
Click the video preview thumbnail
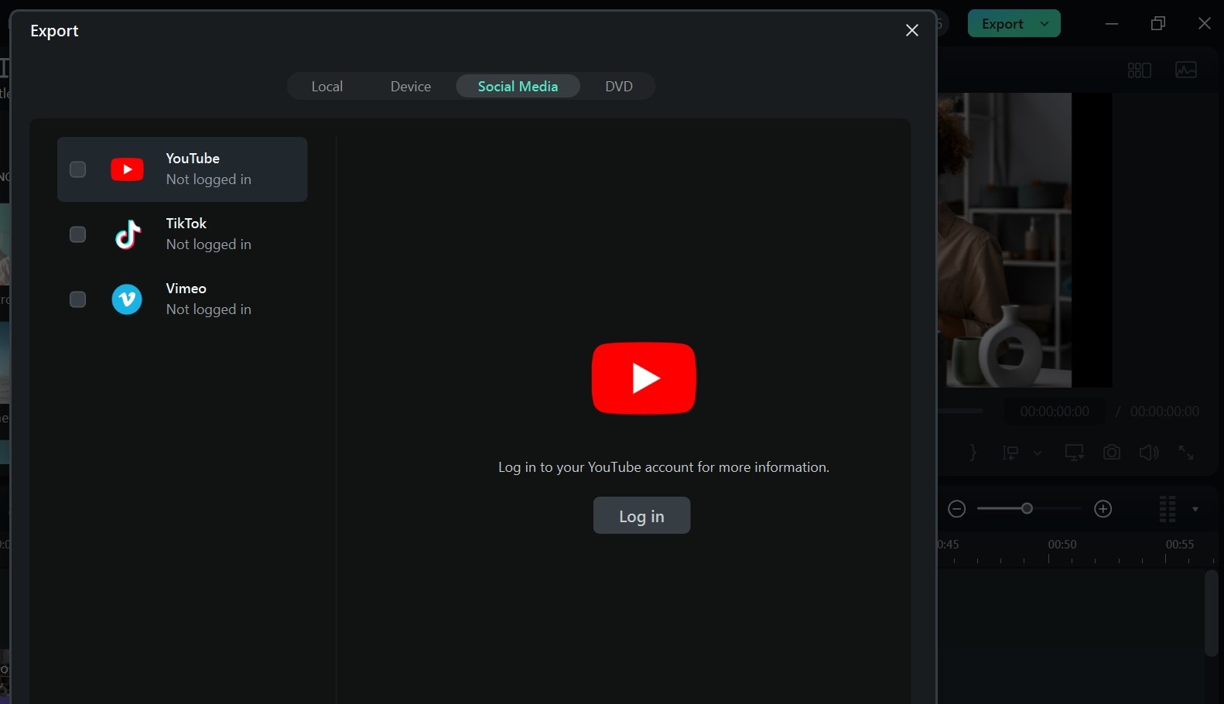(x=1025, y=240)
